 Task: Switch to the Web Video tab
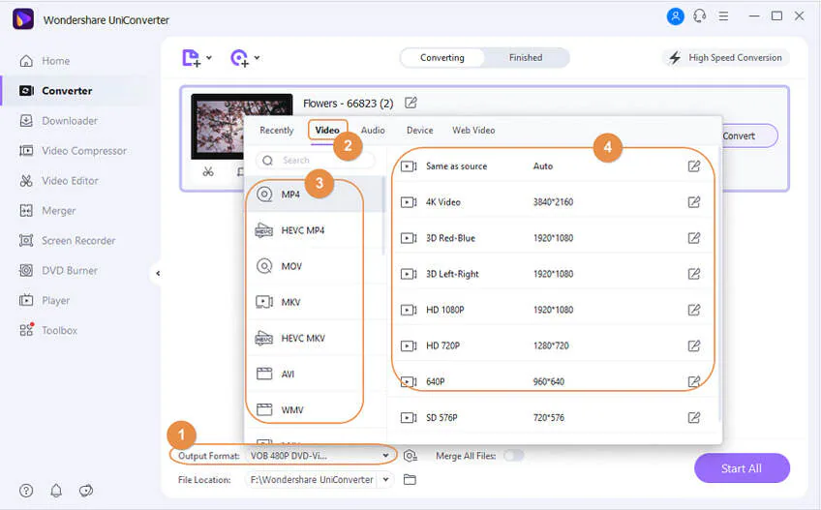pyautogui.click(x=473, y=131)
